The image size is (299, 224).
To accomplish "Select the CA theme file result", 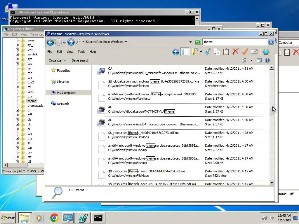I will (181, 71).
